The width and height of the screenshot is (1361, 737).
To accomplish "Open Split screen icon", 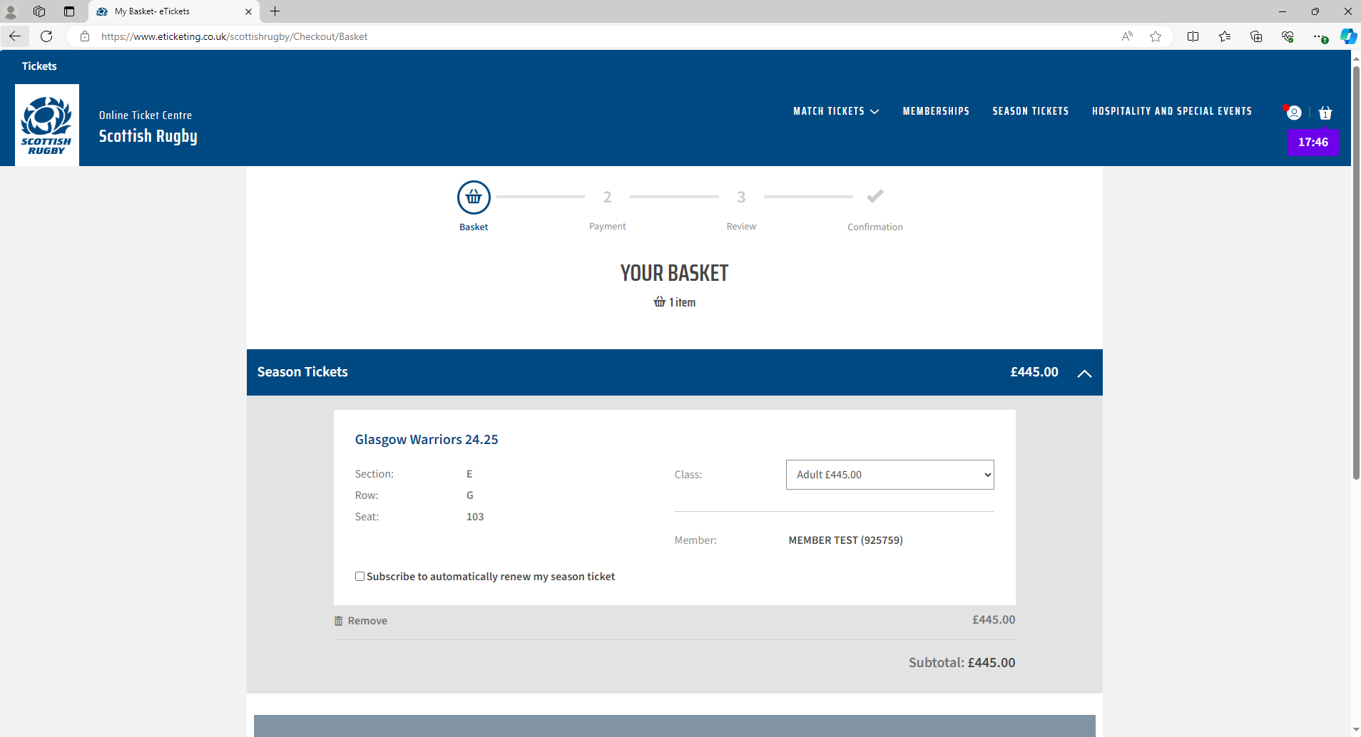I will tap(1193, 36).
